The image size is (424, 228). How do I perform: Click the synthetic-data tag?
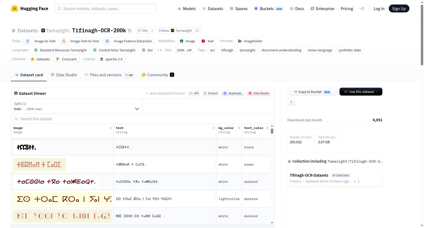click(x=350, y=50)
